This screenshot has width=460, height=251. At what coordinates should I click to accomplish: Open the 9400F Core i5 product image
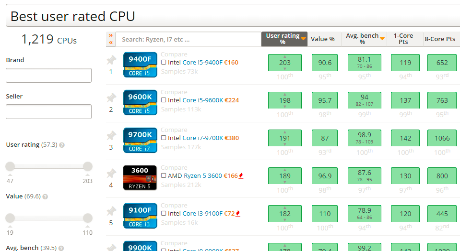tap(140, 65)
